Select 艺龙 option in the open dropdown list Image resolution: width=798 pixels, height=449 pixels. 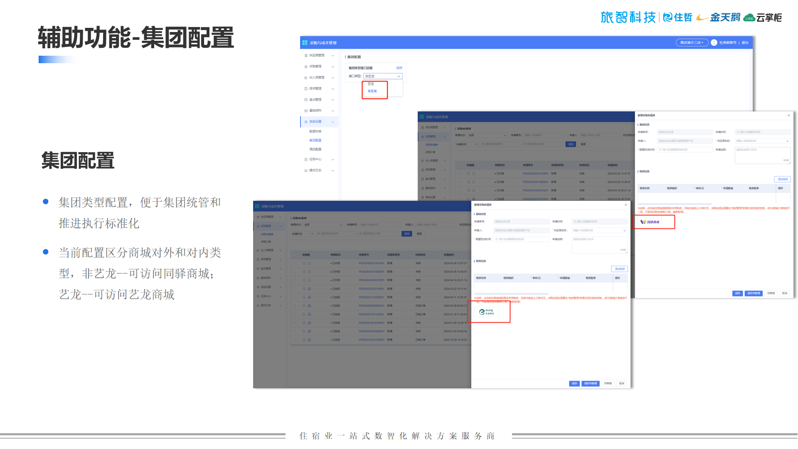(371, 84)
